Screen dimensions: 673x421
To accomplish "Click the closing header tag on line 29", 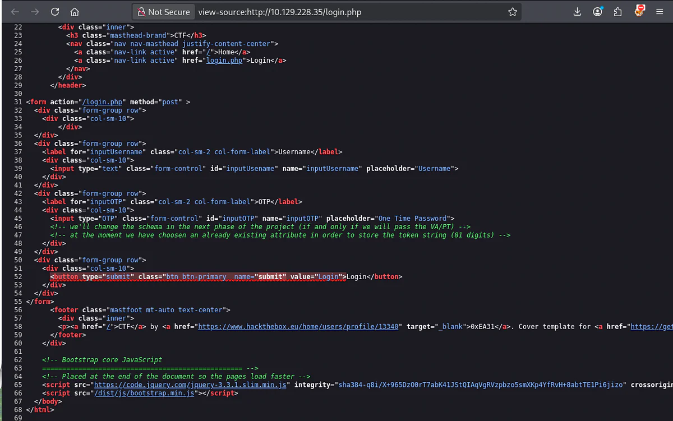I will 68,85.
